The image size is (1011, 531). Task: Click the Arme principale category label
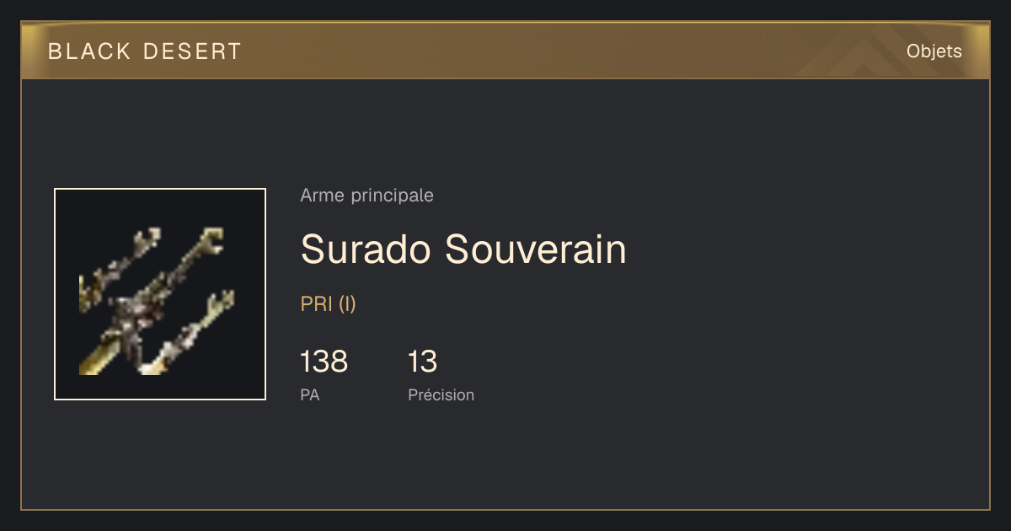click(366, 196)
